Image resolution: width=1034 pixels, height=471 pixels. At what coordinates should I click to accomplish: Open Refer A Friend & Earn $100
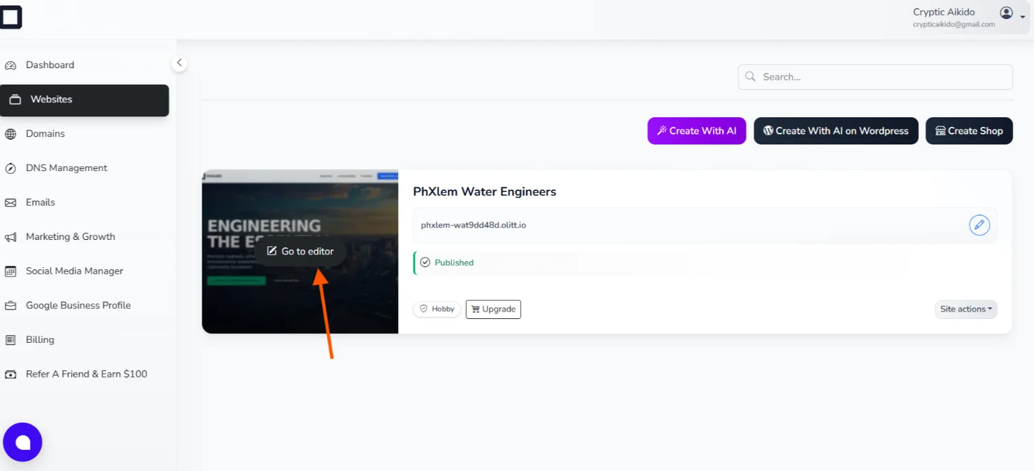click(86, 374)
